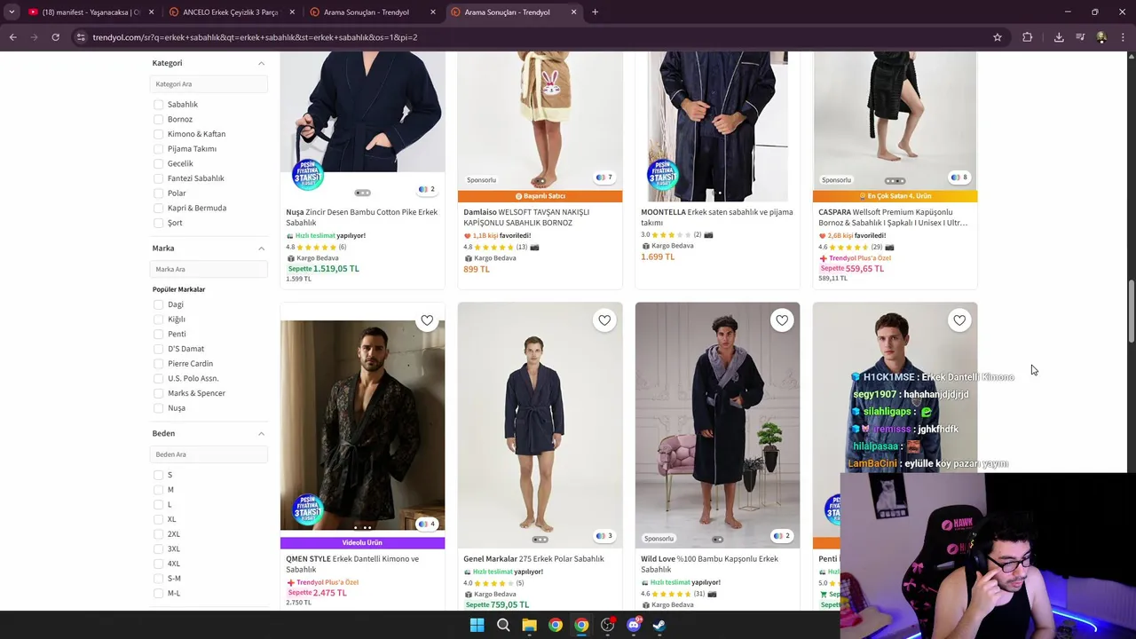Open color variants badge on QMEN STYLE kimono
The width and height of the screenshot is (1136, 639).
coord(427,524)
